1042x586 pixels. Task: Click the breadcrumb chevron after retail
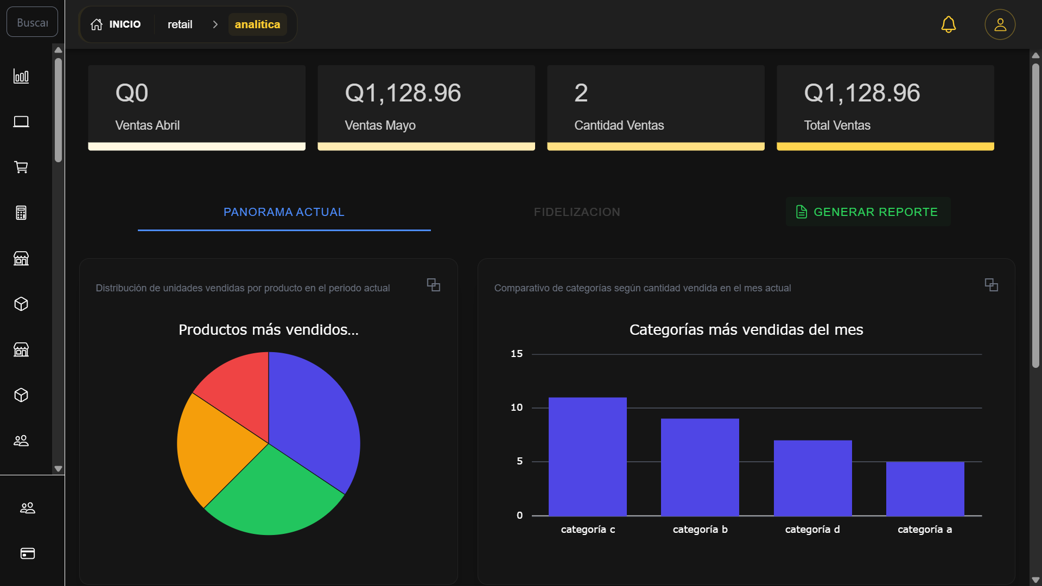click(215, 24)
